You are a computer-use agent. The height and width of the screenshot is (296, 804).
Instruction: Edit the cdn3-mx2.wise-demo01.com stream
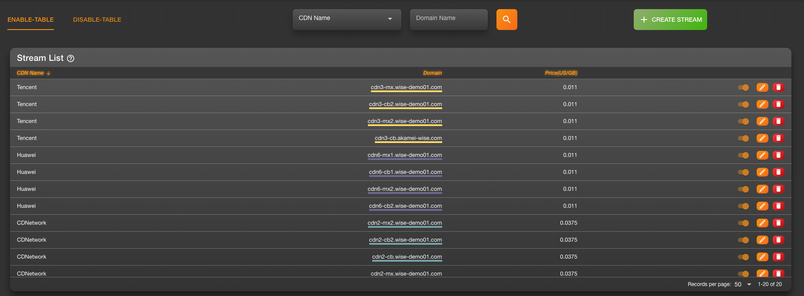tap(762, 121)
